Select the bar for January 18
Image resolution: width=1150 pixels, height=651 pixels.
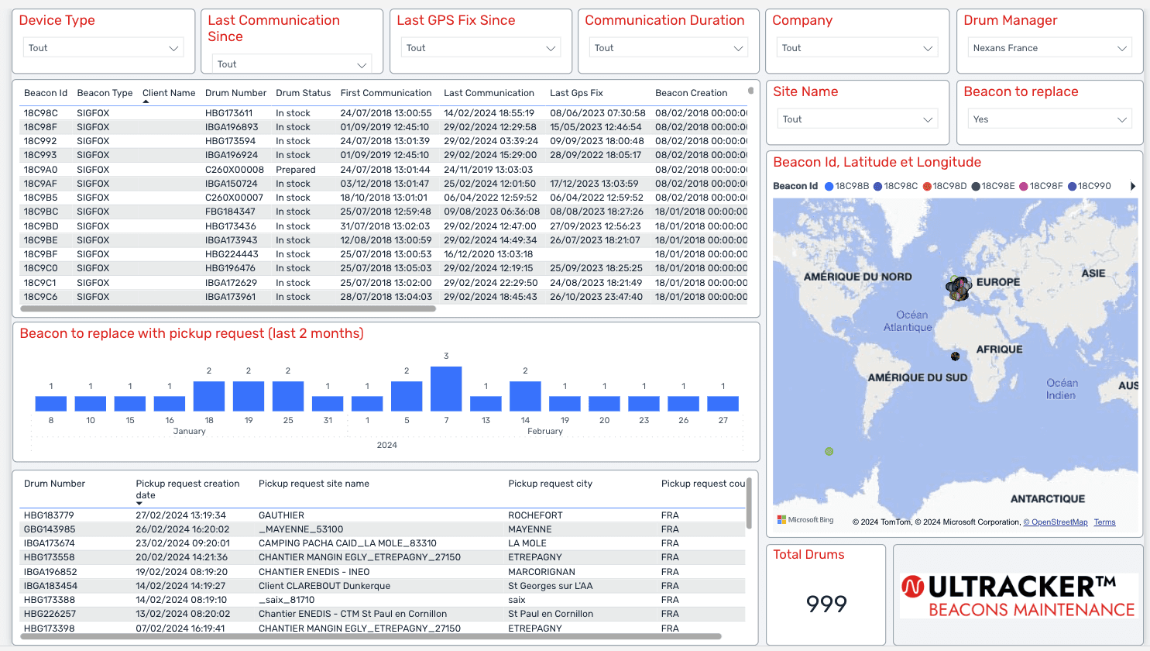209,396
